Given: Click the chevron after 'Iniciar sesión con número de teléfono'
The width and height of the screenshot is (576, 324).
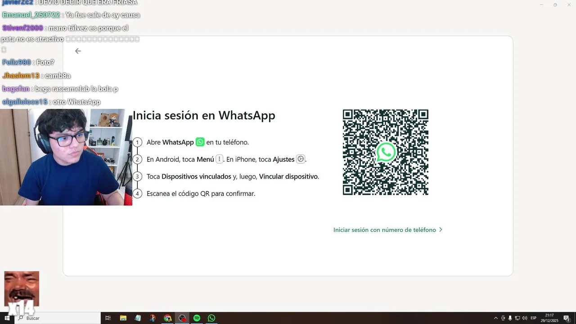Looking at the screenshot, I should click(441, 229).
